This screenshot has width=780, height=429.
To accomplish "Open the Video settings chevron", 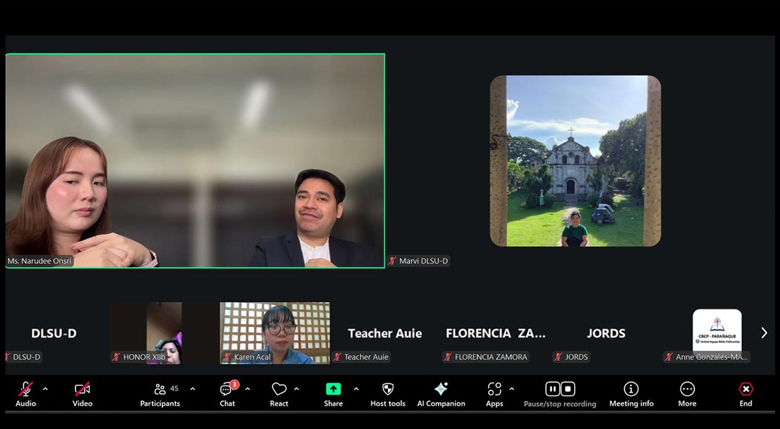I will pyautogui.click(x=101, y=389).
